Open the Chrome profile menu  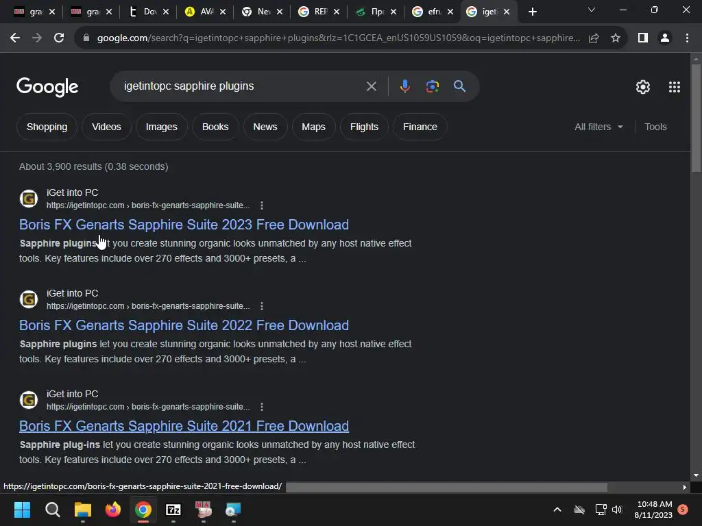coord(665,38)
